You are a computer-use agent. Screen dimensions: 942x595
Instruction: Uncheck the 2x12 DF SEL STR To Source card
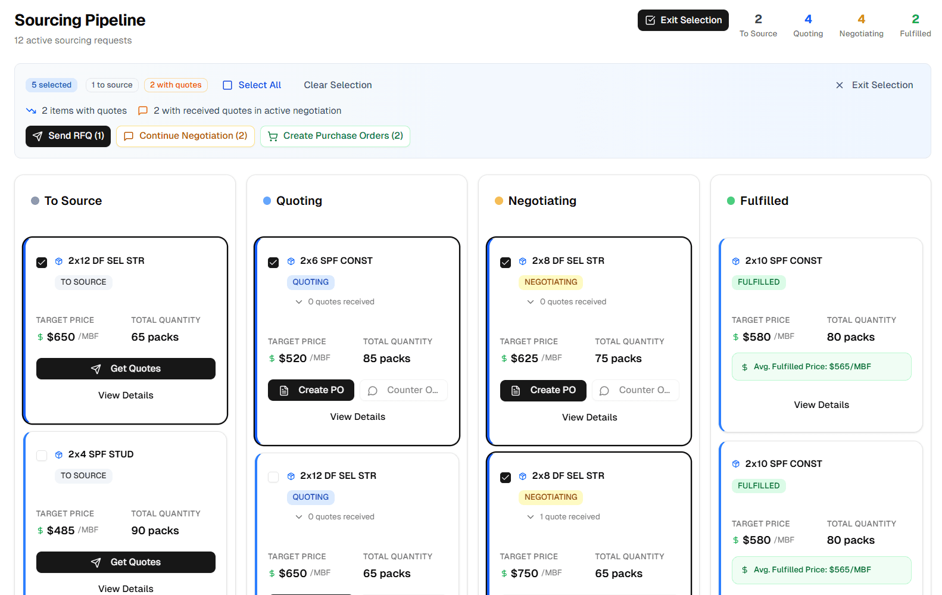coord(42,263)
